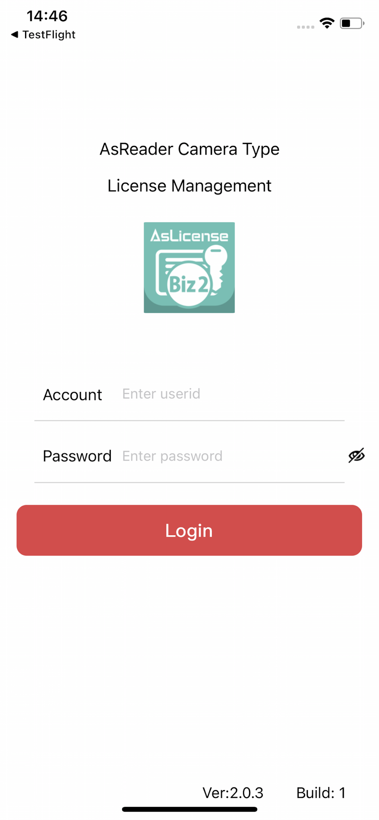The width and height of the screenshot is (379, 820).
Task: Tap the AsLicense wordmark in the logo
Action: tap(189, 236)
